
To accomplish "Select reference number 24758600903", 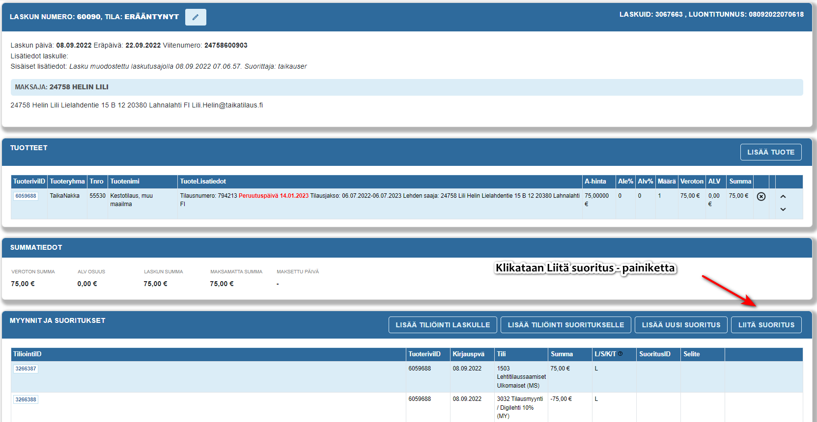I will (x=226, y=46).
